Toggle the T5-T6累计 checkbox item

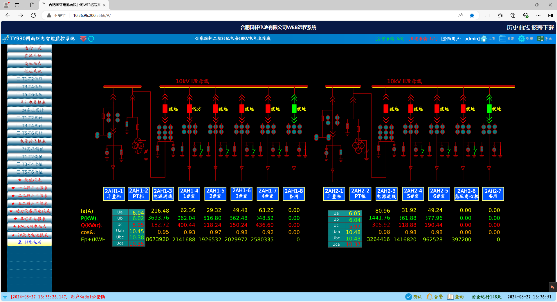click(30, 133)
